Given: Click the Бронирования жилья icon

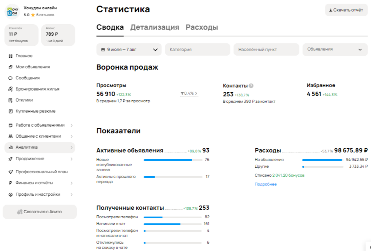Looking at the screenshot, I should (x=10, y=89).
